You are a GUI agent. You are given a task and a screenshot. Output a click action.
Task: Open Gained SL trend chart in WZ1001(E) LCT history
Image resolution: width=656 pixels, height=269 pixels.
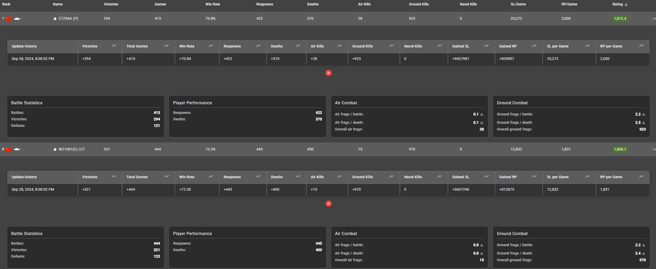point(486,176)
